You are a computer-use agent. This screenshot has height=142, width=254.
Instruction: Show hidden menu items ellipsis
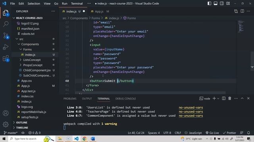[89, 4]
